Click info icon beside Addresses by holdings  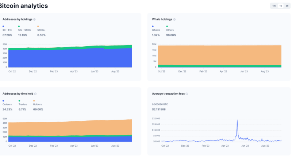click(34, 19)
